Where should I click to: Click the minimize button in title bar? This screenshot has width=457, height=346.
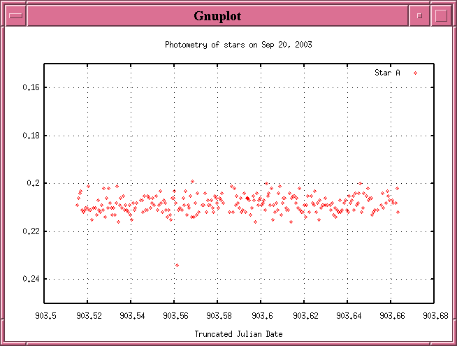click(x=419, y=15)
